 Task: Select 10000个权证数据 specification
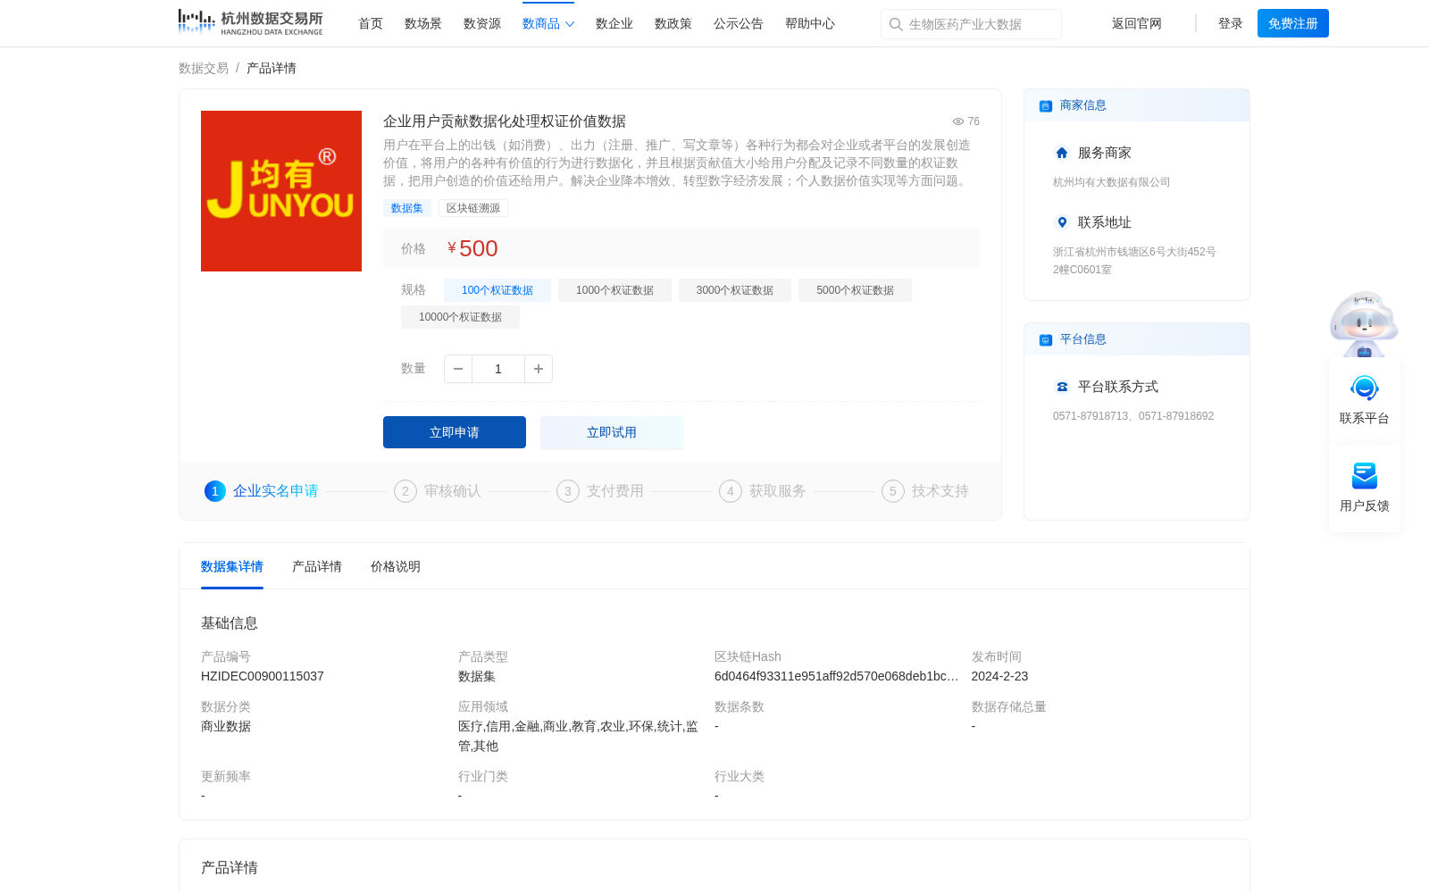pos(460,317)
